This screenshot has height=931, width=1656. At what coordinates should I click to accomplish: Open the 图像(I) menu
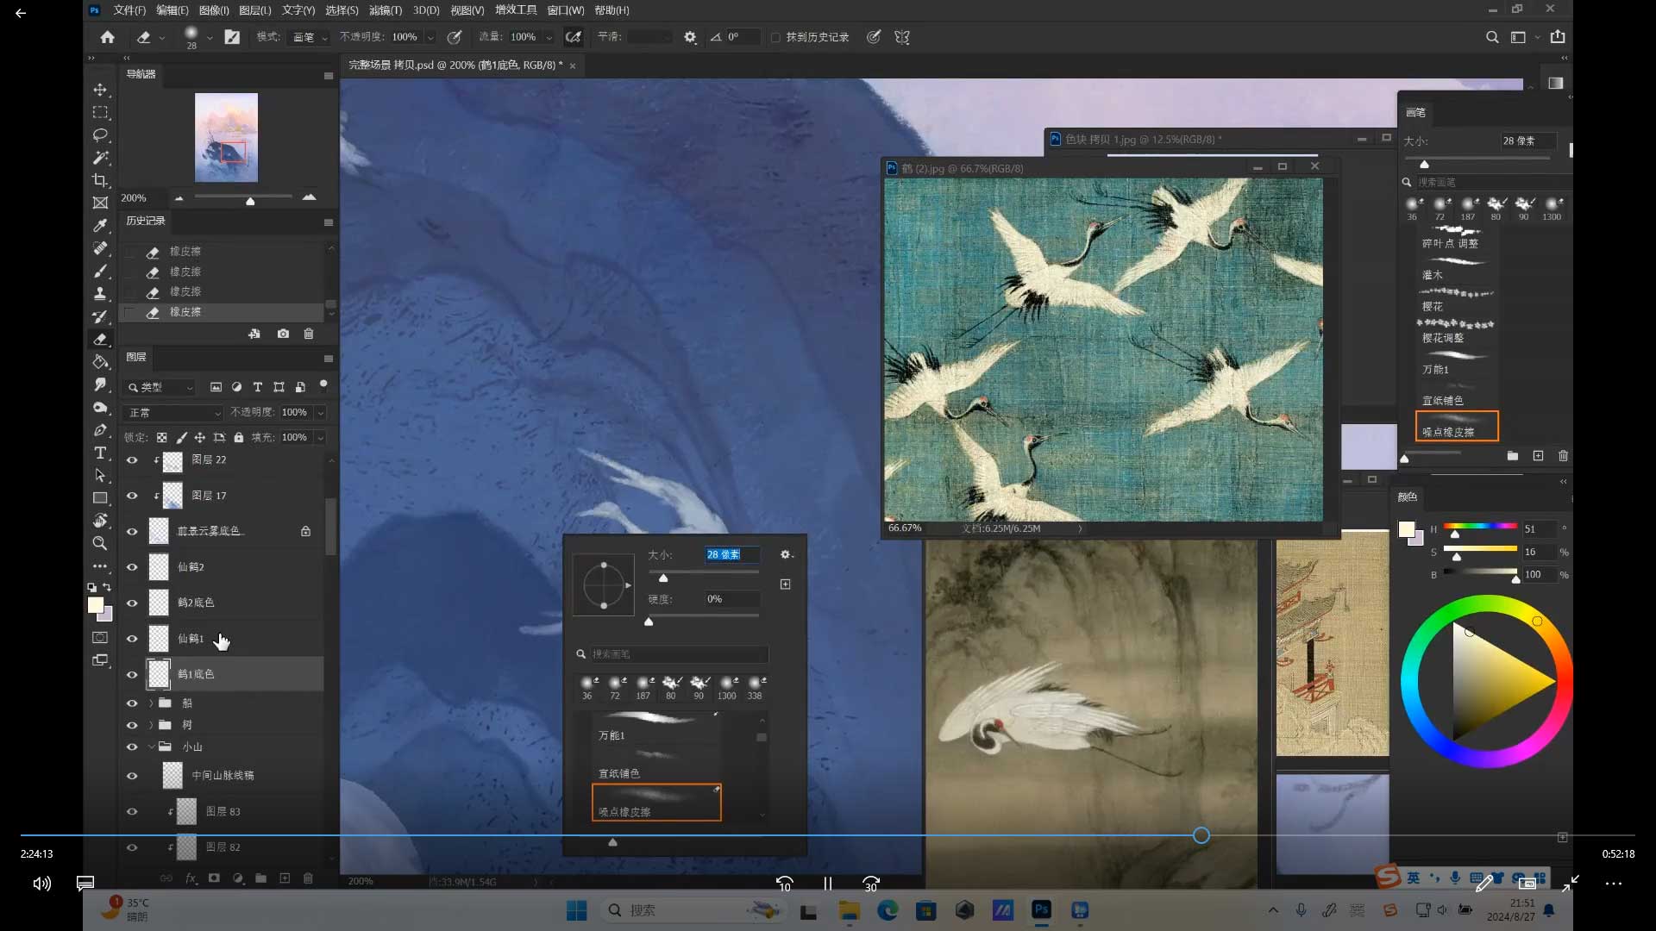coord(213,10)
